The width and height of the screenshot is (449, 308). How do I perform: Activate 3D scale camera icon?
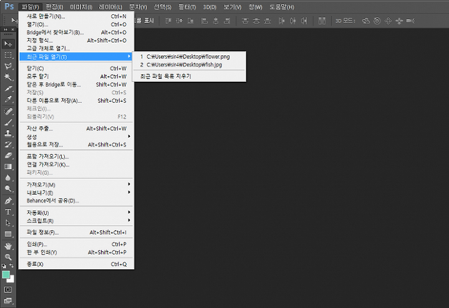(x=410, y=21)
